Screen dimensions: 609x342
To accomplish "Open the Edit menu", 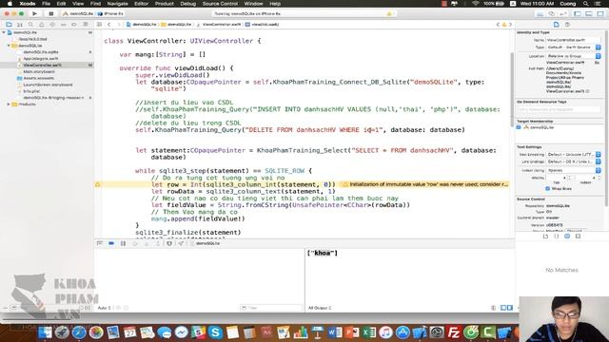I will (61, 4).
